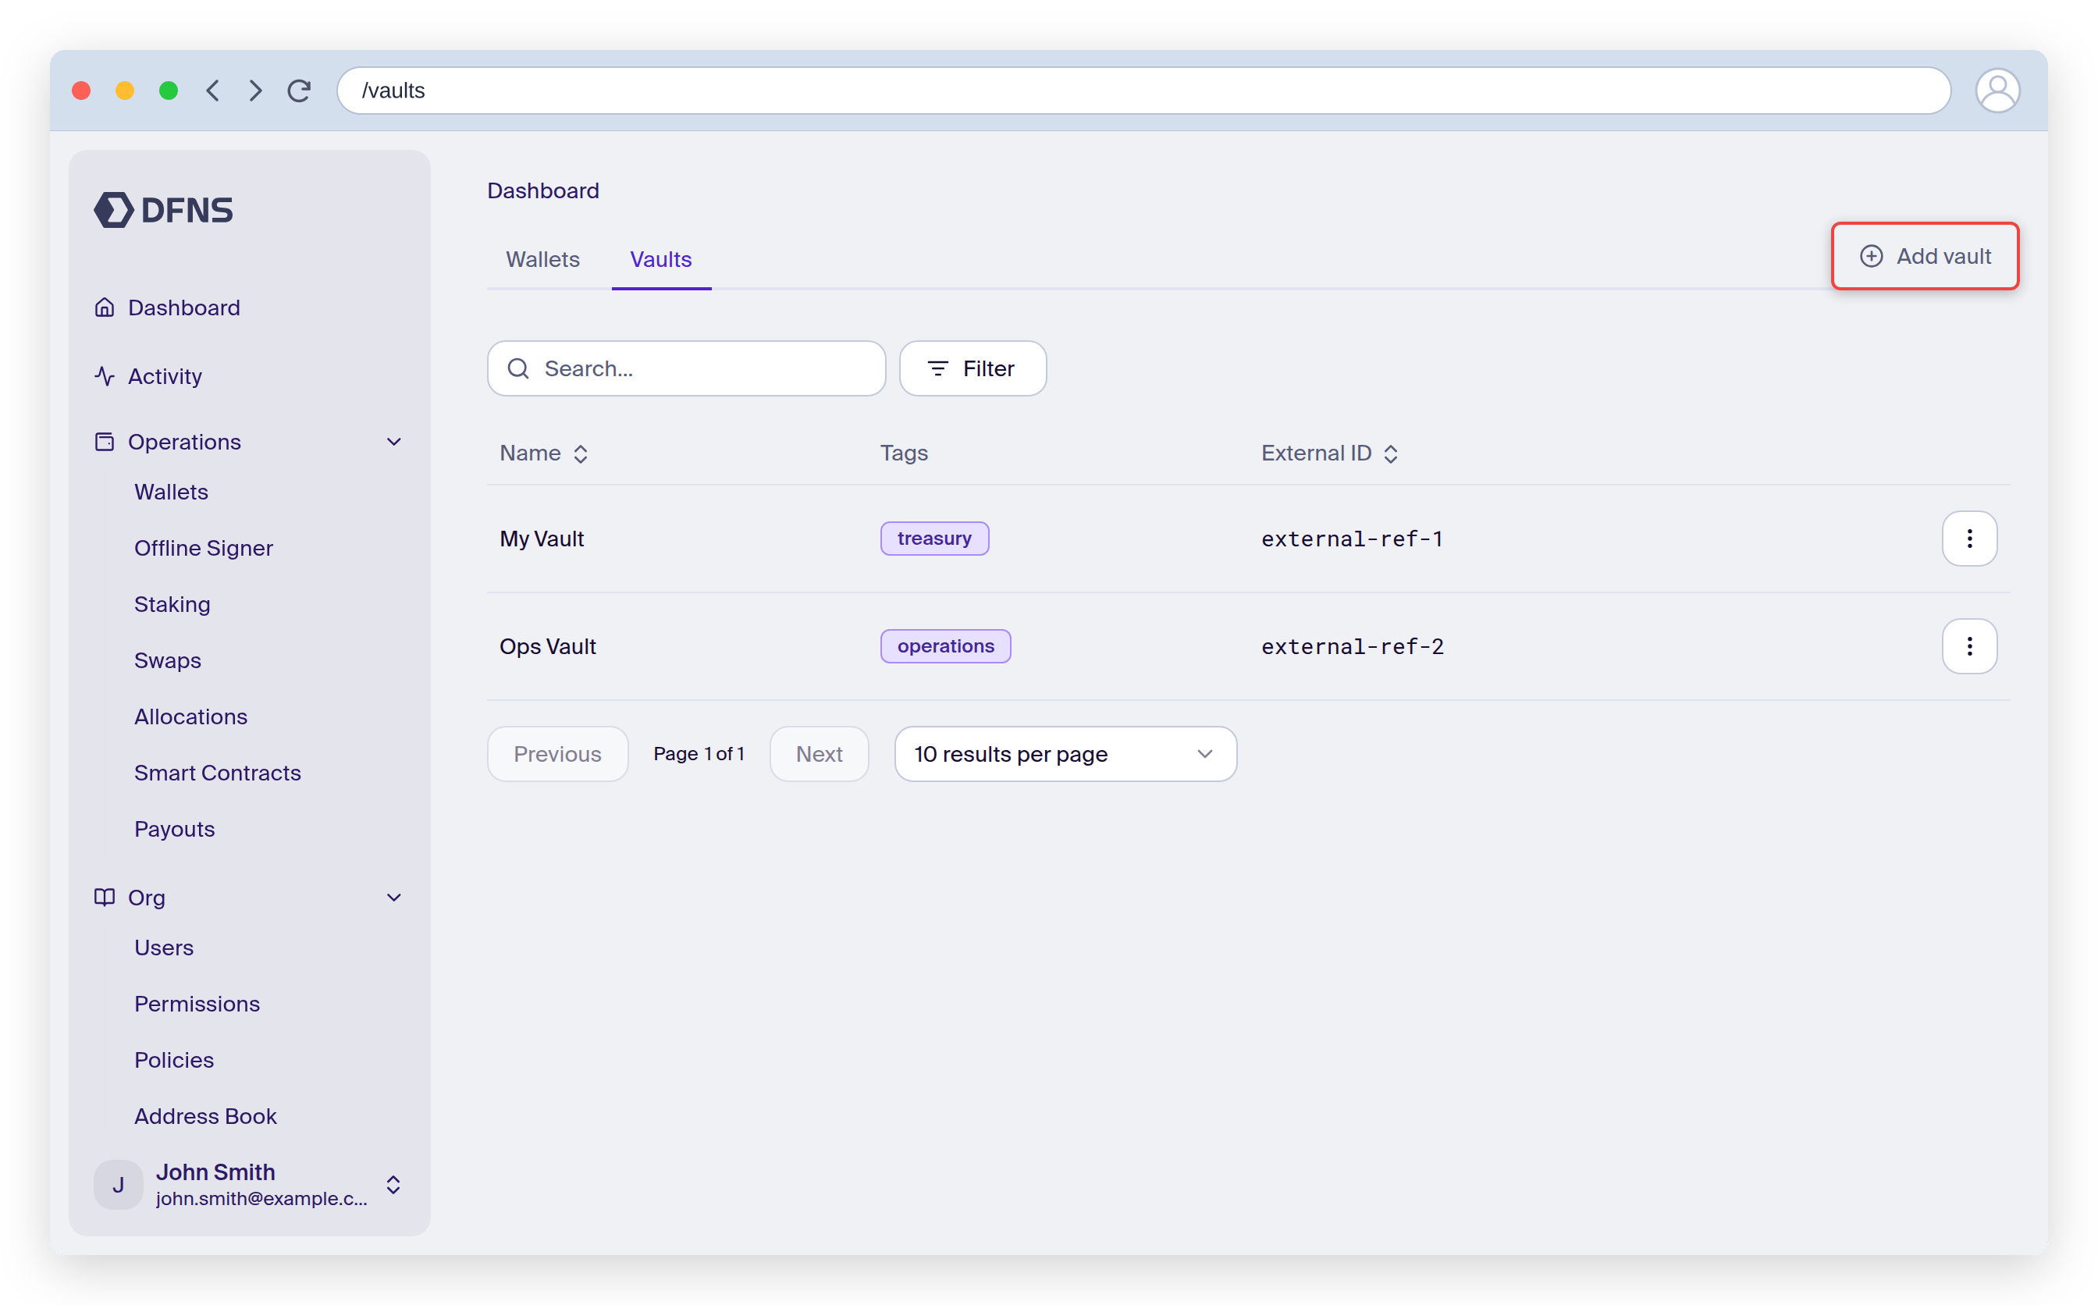Click the yellow minimize window button
The height and width of the screenshot is (1305, 2098).
(125, 91)
